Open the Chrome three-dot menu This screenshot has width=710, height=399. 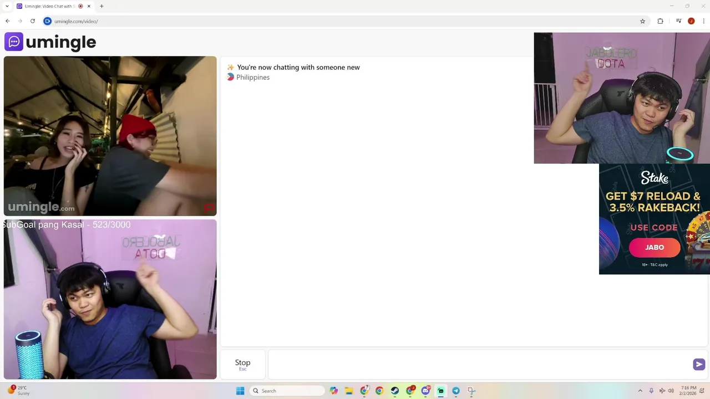click(703, 21)
